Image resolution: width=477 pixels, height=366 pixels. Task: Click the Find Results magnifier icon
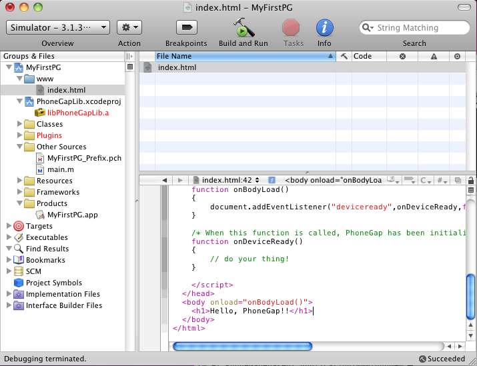19,249
